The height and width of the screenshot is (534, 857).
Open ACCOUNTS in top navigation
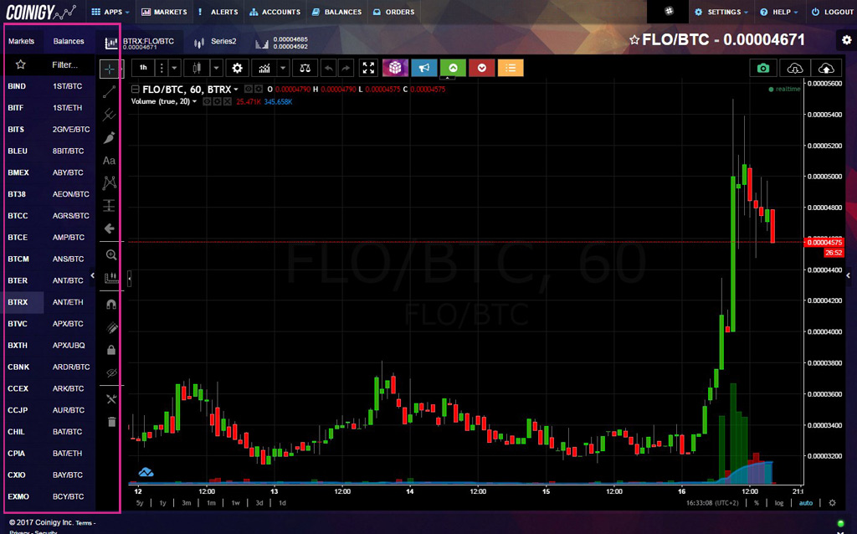[275, 12]
